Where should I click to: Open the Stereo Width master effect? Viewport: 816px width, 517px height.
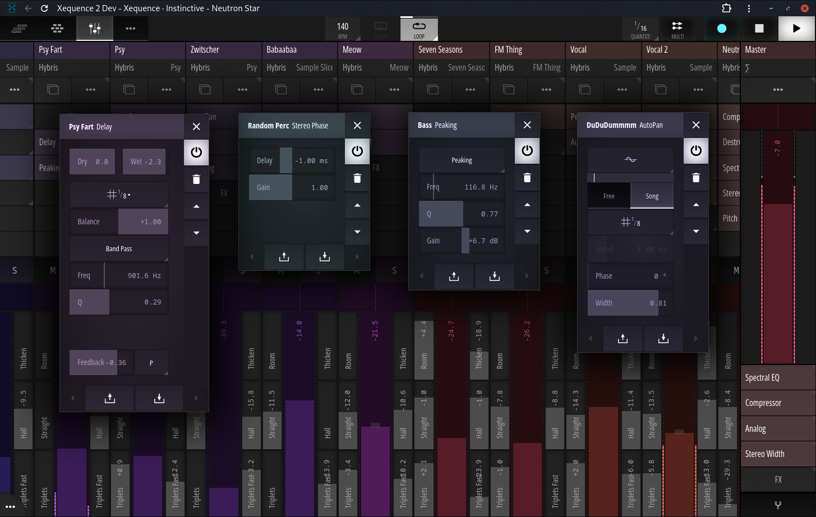click(x=778, y=454)
